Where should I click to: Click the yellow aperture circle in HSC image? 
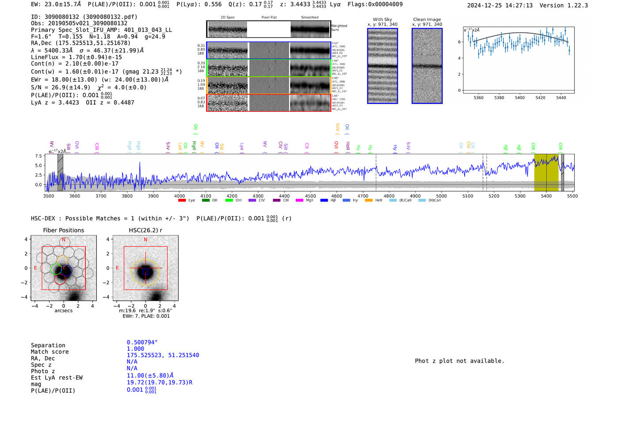tap(145, 272)
